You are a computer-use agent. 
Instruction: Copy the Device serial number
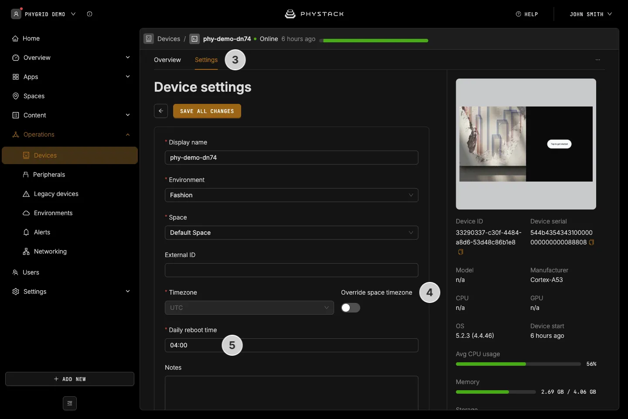point(592,242)
